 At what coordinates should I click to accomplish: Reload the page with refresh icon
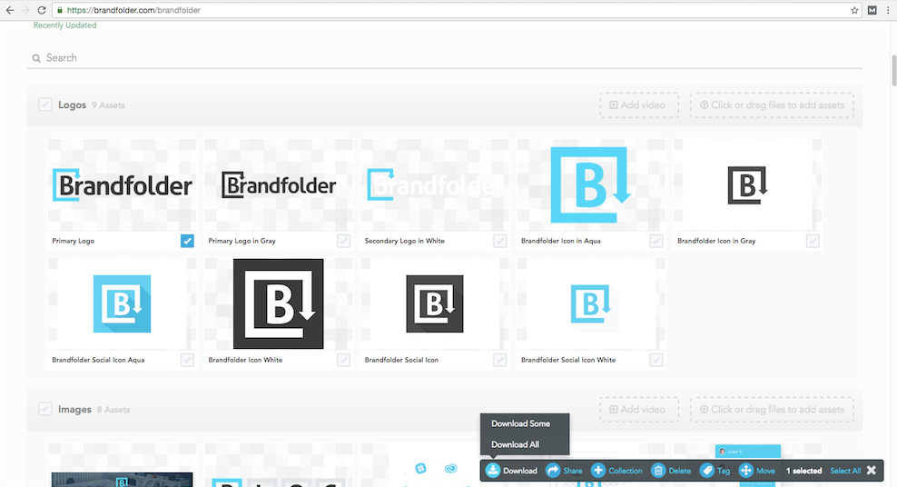click(x=42, y=10)
